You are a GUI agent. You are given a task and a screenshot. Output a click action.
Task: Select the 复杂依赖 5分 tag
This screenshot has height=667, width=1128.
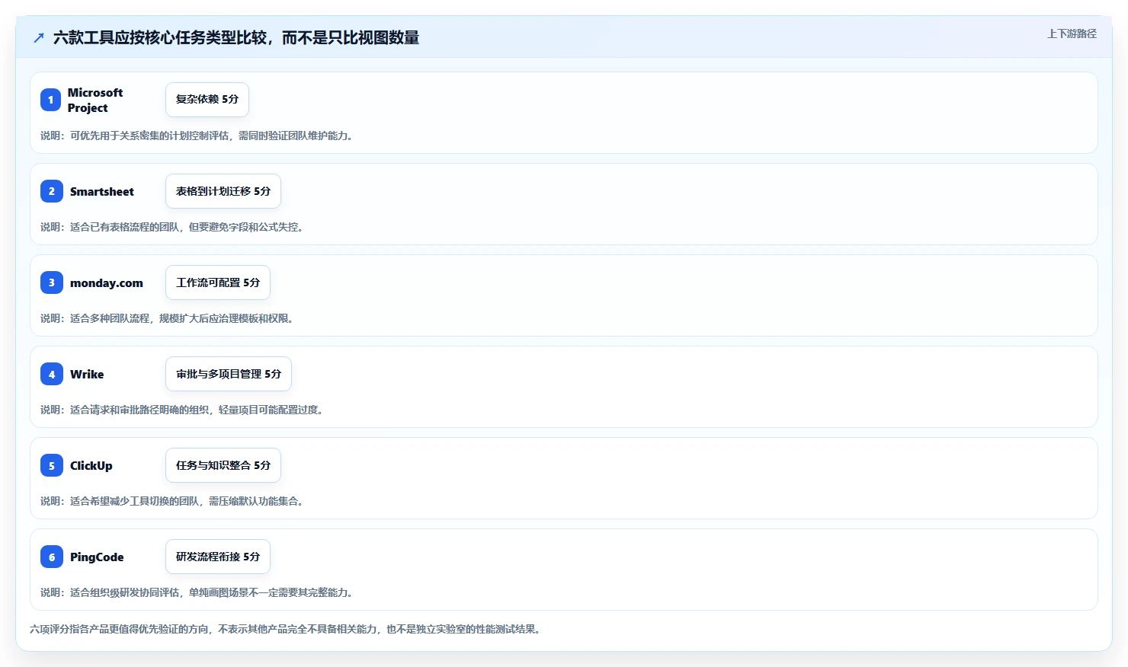(207, 100)
